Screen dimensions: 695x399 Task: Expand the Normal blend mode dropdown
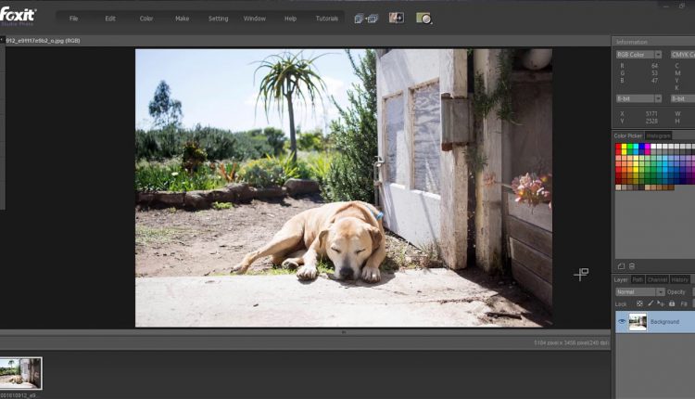661,292
